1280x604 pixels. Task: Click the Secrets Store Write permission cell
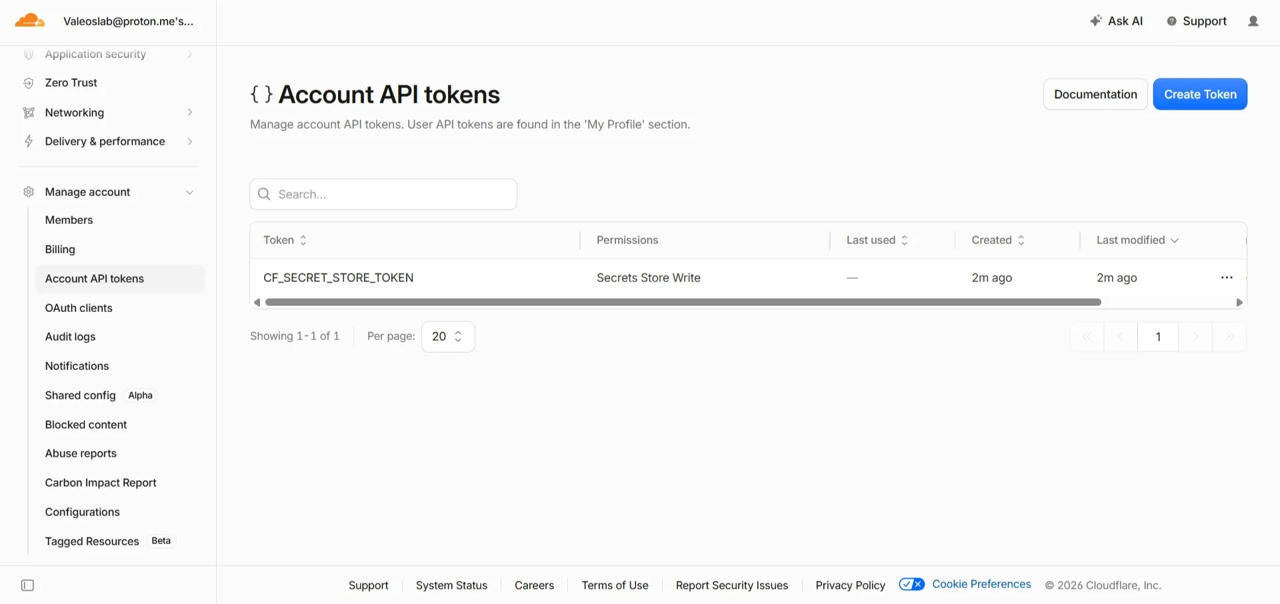pos(649,277)
